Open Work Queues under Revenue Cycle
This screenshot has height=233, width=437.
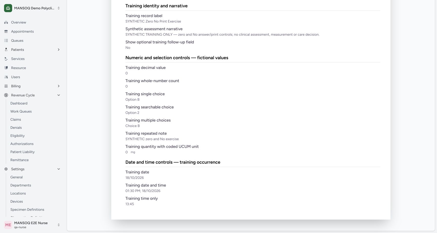21,111
